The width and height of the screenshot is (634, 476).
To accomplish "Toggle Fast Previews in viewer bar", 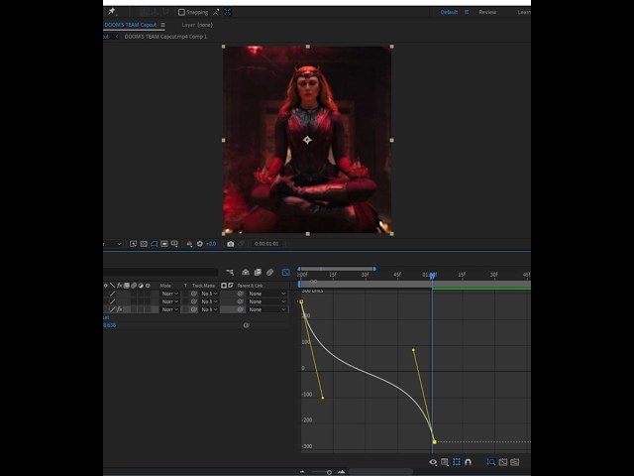I will pyautogui.click(x=133, y=244).
